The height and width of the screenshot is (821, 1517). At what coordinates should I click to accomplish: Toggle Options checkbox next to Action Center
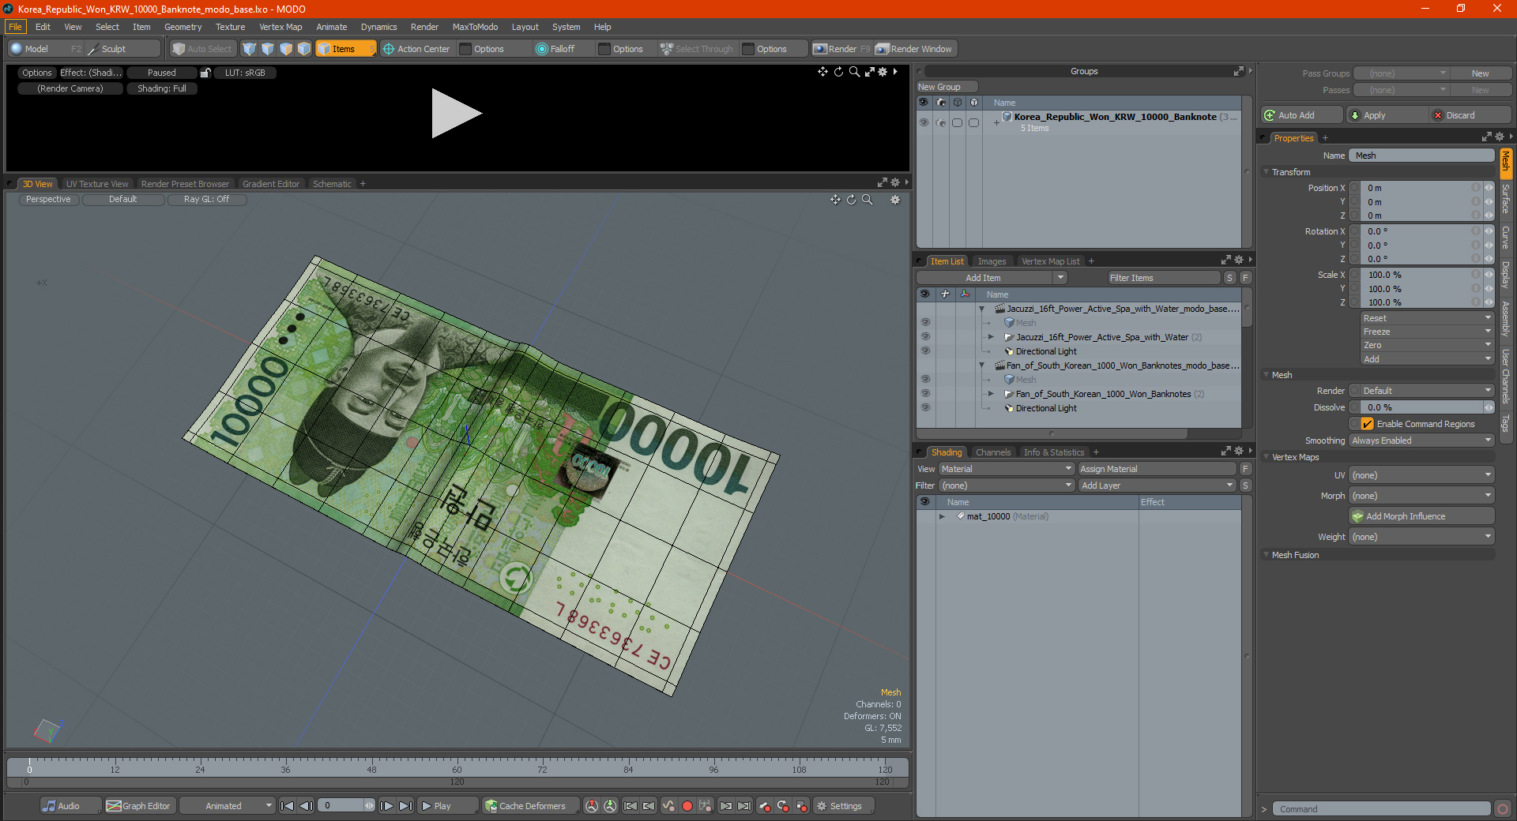click(x=466, y=49)
